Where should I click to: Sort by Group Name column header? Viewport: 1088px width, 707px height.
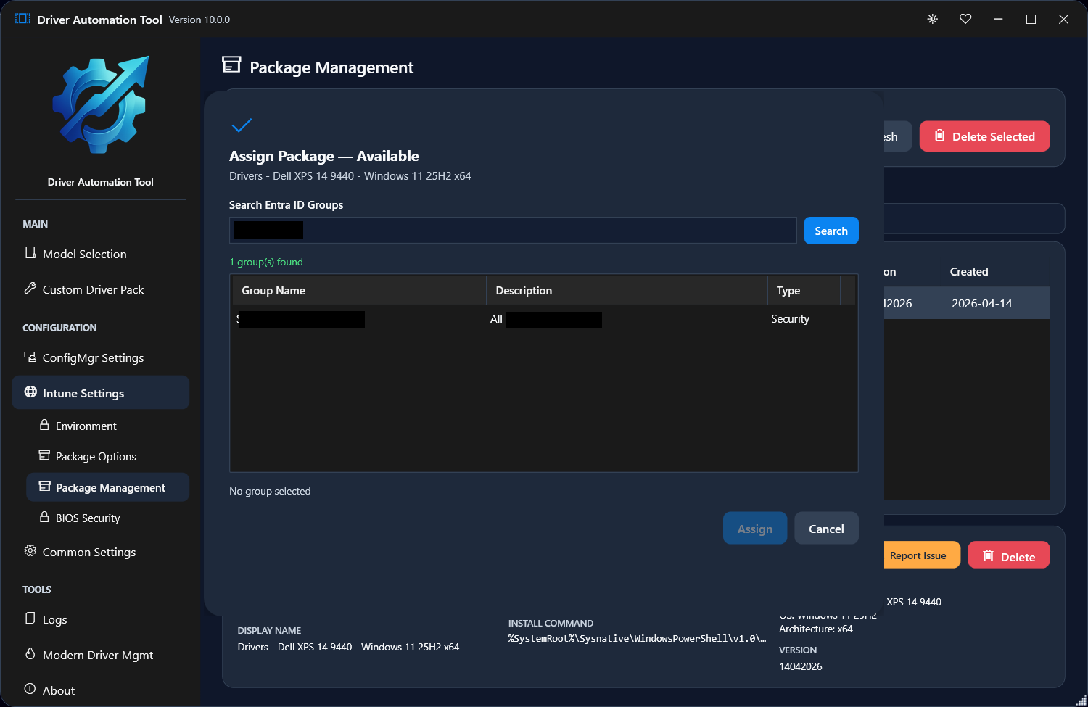pos(359,290)
